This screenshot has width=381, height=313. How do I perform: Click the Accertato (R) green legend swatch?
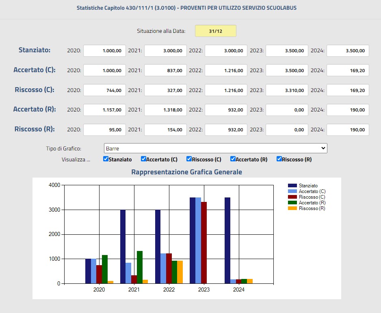tap(292, 203)
